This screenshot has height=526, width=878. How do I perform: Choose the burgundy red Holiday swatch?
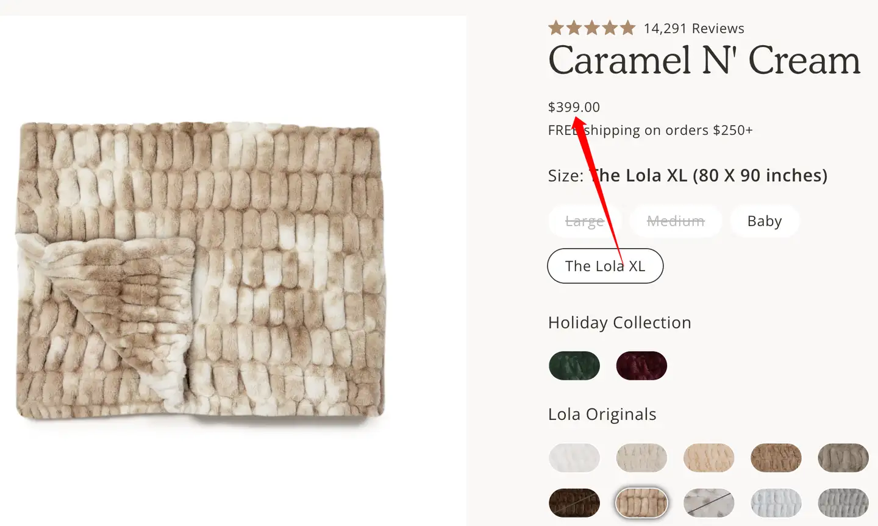(641, 366)
